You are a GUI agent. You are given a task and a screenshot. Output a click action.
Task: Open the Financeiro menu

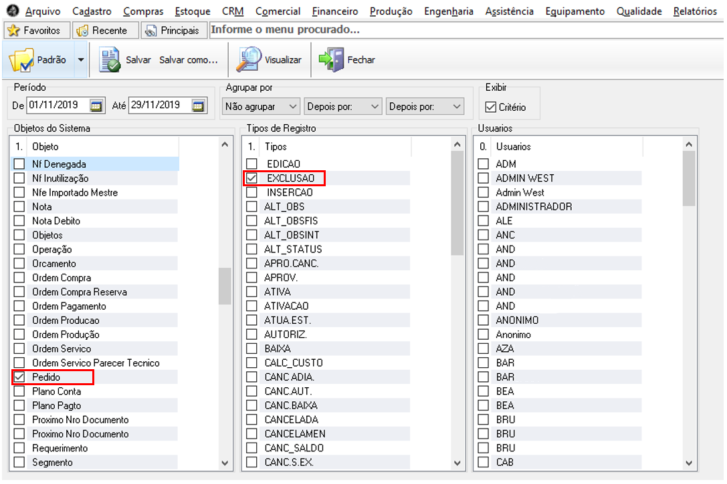[x=335, y=11]
